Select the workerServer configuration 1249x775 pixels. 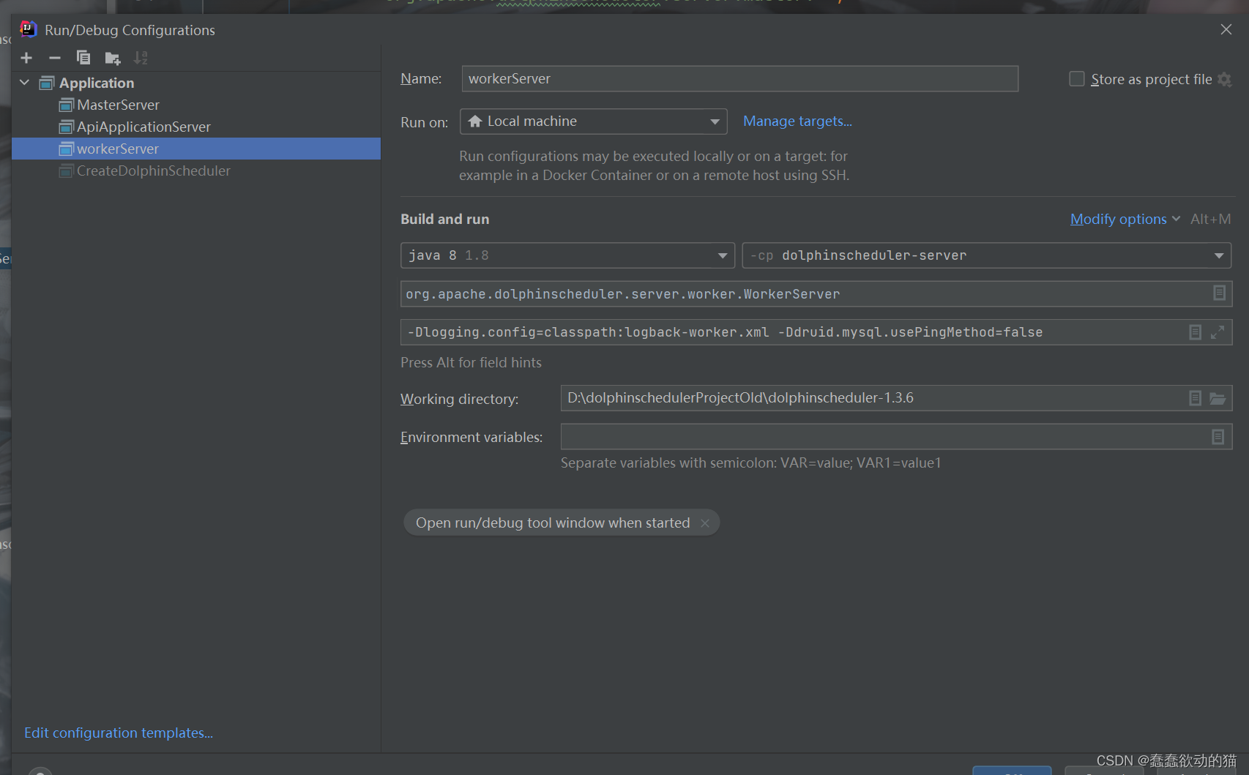pos(196,149)
